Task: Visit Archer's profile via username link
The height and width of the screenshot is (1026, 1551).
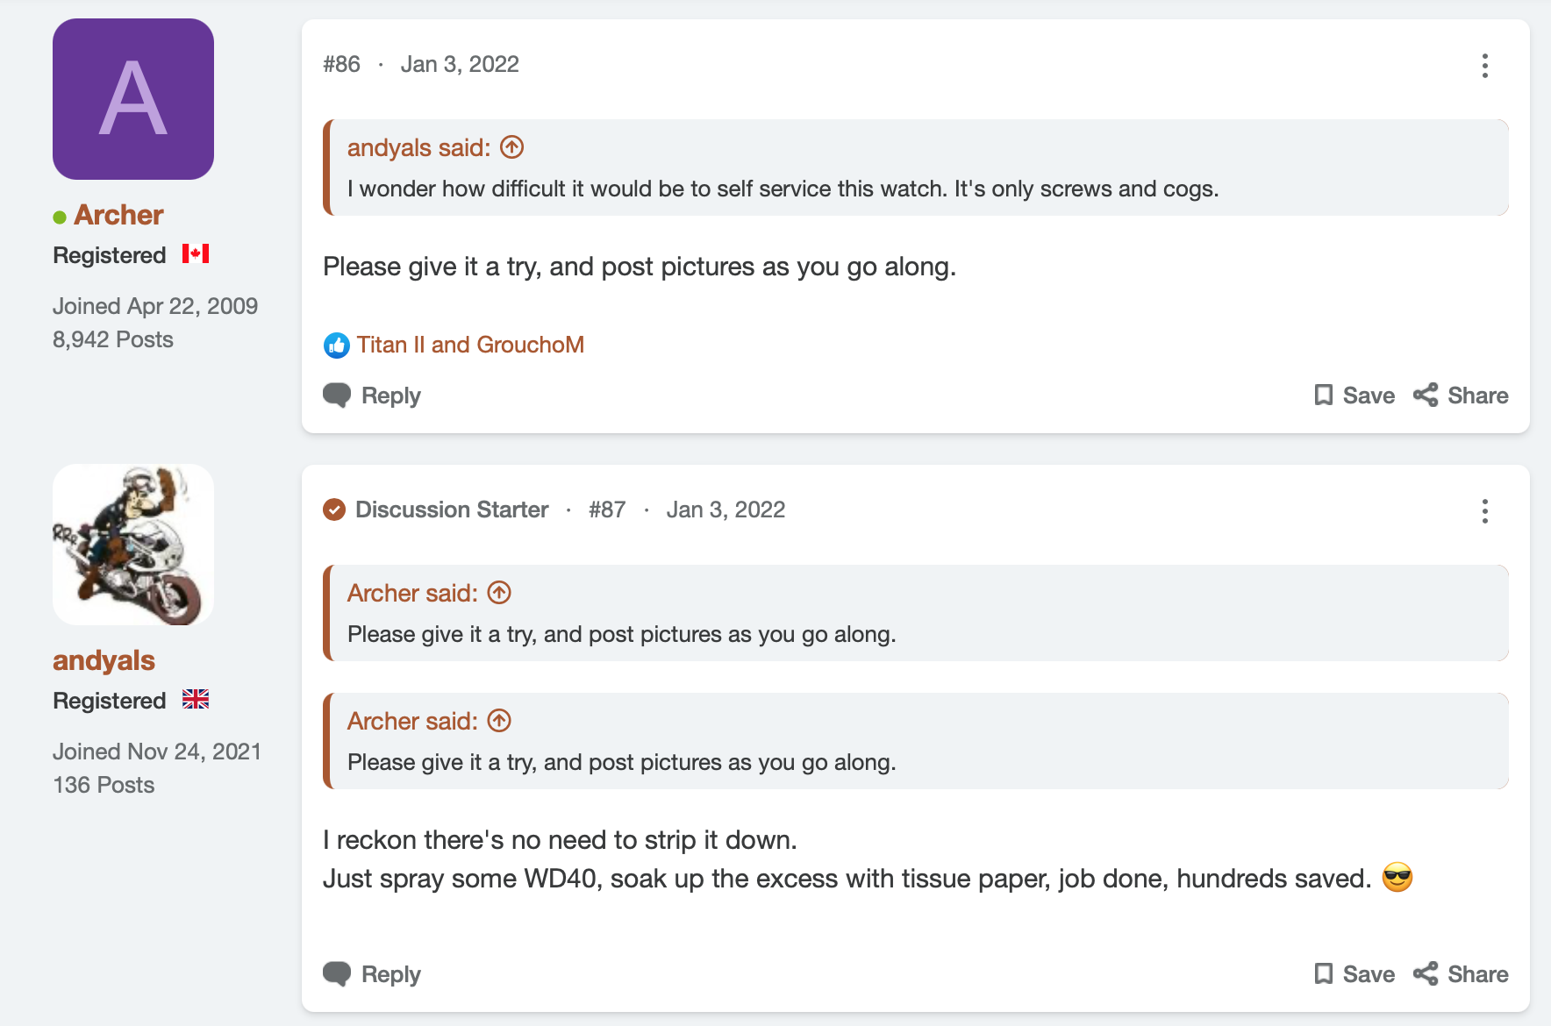Action: pos(118,215)
